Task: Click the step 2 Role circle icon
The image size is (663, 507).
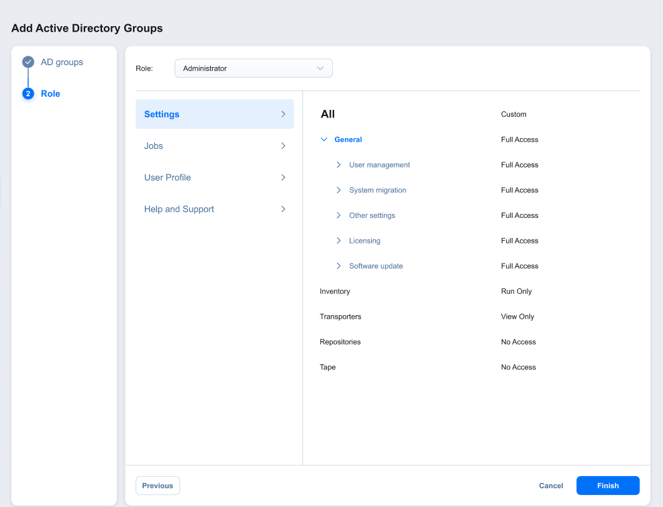Action: click(x=28, y=94)
